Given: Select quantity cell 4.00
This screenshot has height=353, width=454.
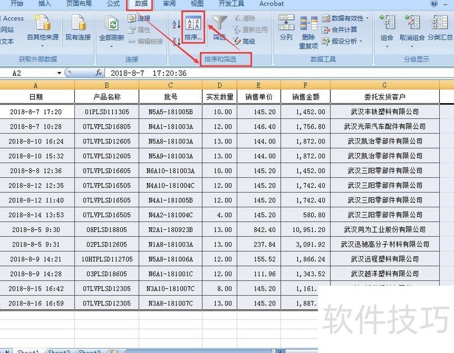Looking at the screenshot, I should click(220, 215).
